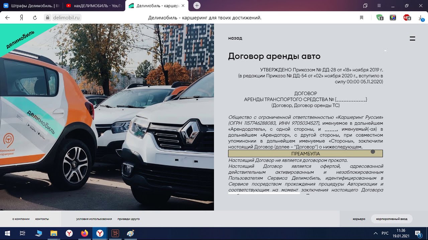Close the Делимобиль - каршеринг tab
Screen dimensions: 428x240
pyautogui.click(x=183, y=6)
